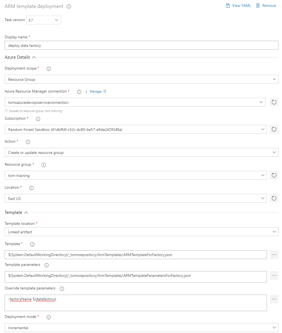The width and height of the screenshot is (282, 333).
Task: Click the info icon next to Deployment scope
Action: (x=49, y=69)
